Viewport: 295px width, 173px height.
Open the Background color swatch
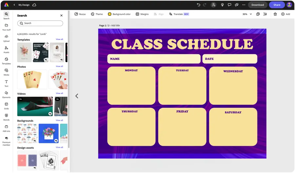pyautogui.click(x=109, y=14)
